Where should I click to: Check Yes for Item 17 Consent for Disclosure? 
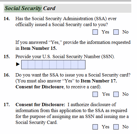point(95,127)
